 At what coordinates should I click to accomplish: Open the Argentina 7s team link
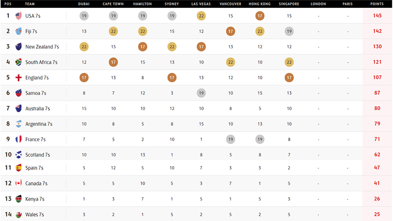click(39, 124)
